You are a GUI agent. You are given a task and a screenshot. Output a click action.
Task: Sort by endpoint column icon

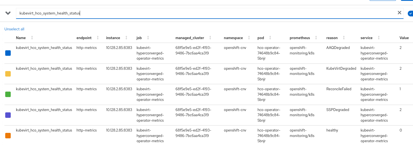pos(98,38)
